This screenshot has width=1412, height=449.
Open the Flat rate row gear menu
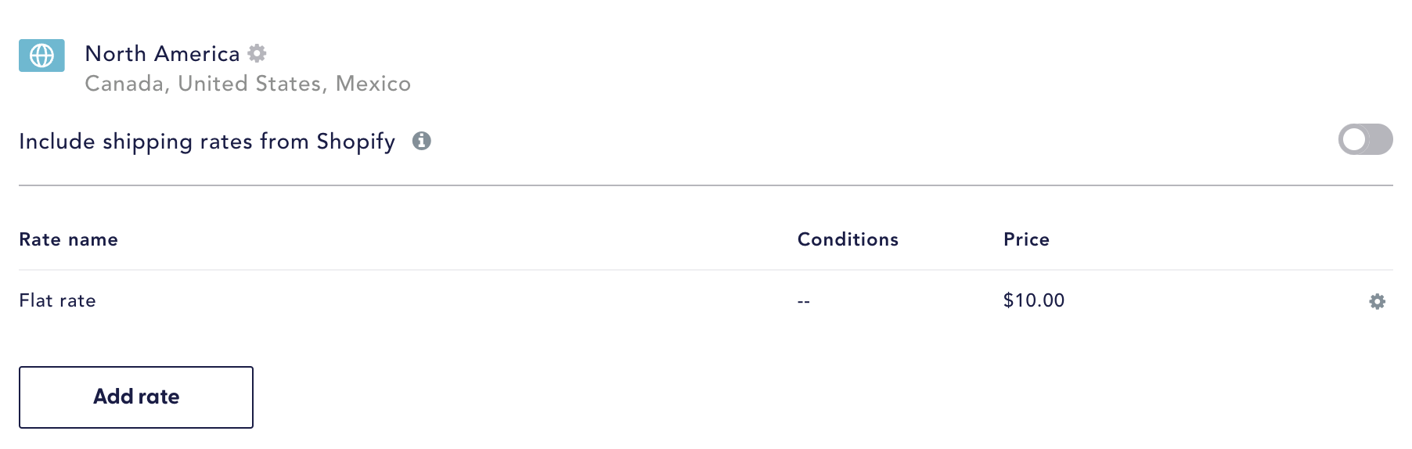point(1377,301)
